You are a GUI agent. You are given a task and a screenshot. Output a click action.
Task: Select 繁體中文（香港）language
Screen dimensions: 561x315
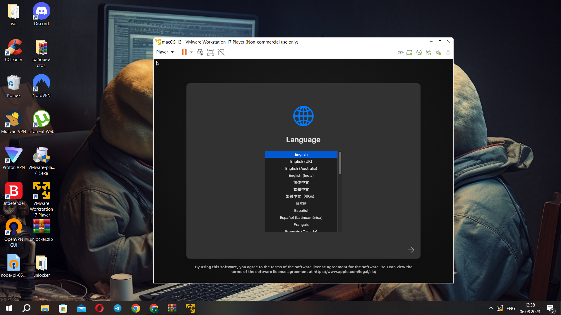[x=301, y=196]
